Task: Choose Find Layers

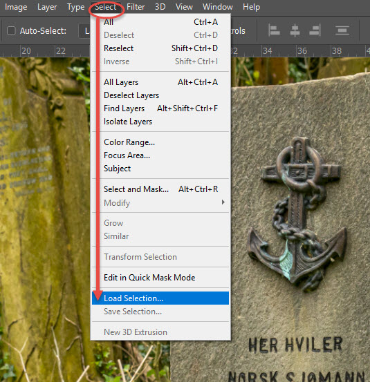Action: [160, 108]
